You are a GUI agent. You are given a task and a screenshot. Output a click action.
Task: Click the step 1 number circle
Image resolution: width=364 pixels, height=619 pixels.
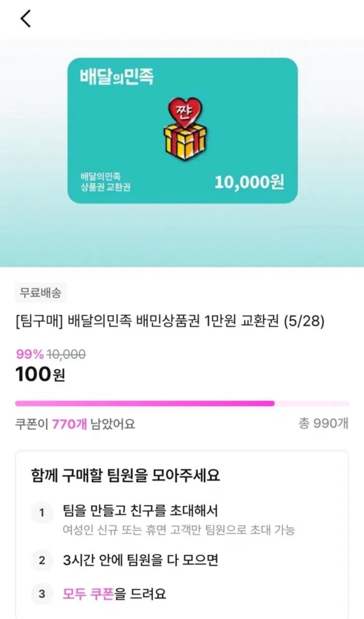click(x=42, y=513)
